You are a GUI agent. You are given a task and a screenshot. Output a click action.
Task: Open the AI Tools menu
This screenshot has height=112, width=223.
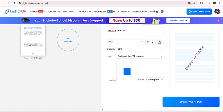point(37,12)
